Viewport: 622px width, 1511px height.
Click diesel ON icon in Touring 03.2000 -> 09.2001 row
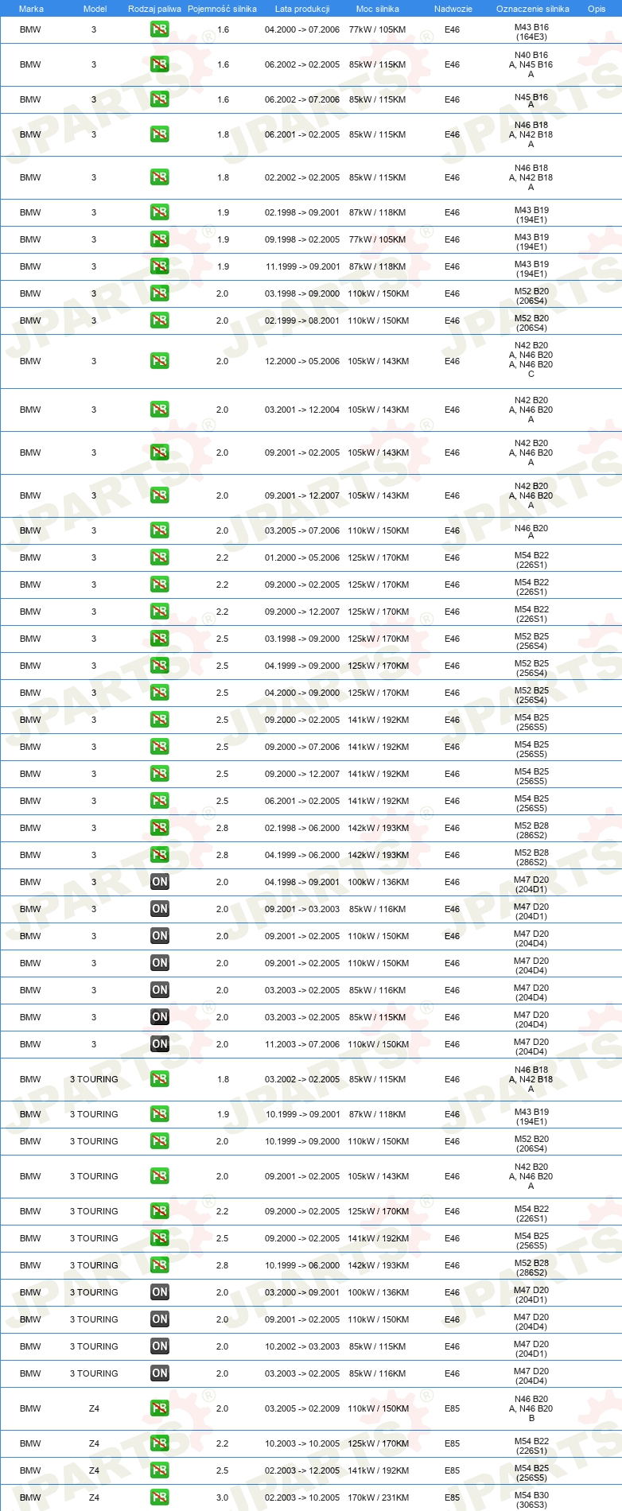160,1292
